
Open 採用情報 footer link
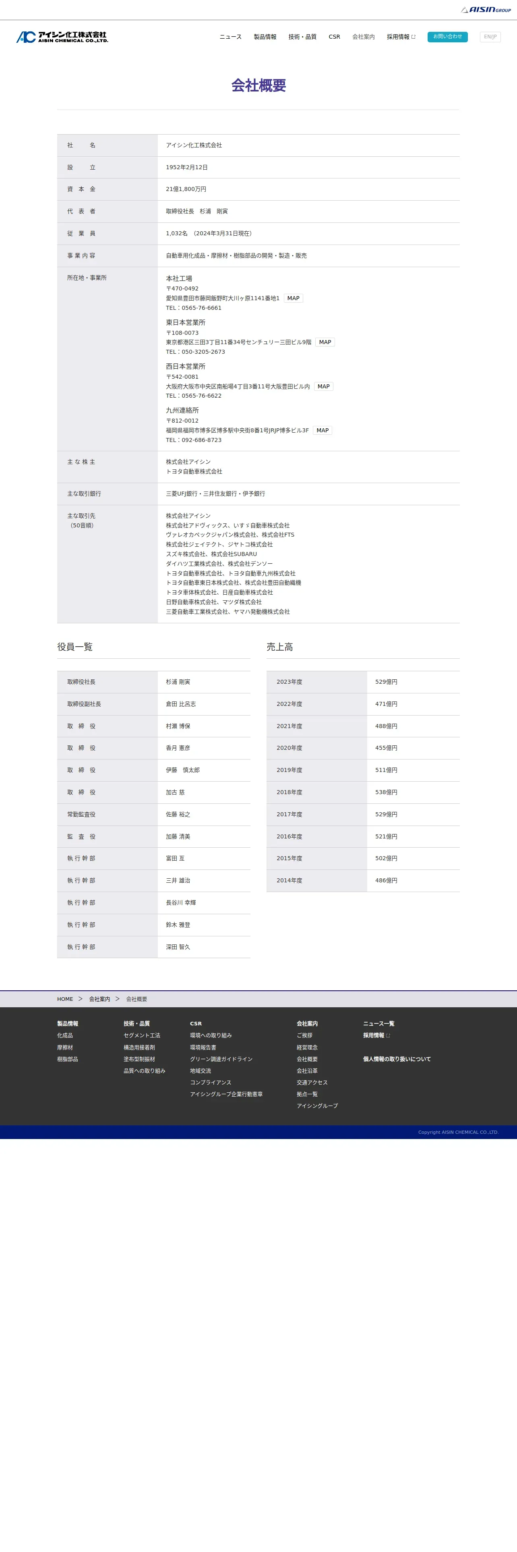[376, 1035]
